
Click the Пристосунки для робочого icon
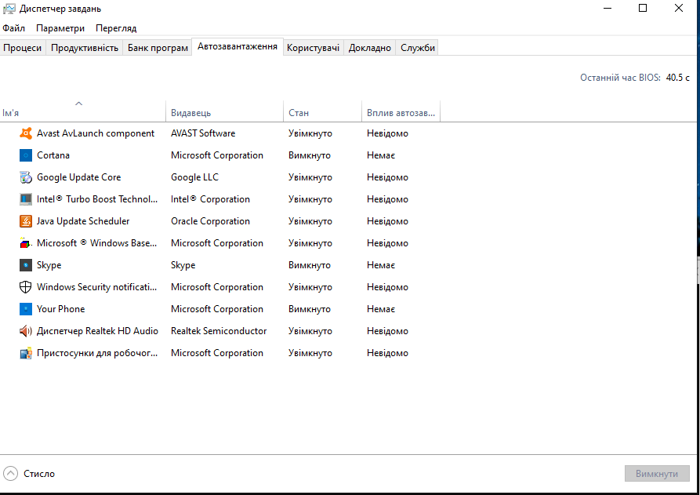pyautogui.click(x=26, y=353)
